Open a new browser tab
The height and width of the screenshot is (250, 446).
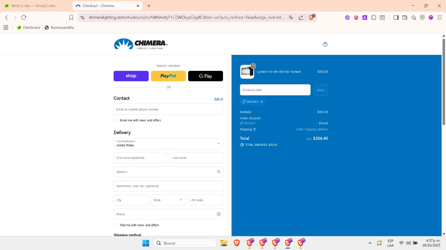[149, 6]
